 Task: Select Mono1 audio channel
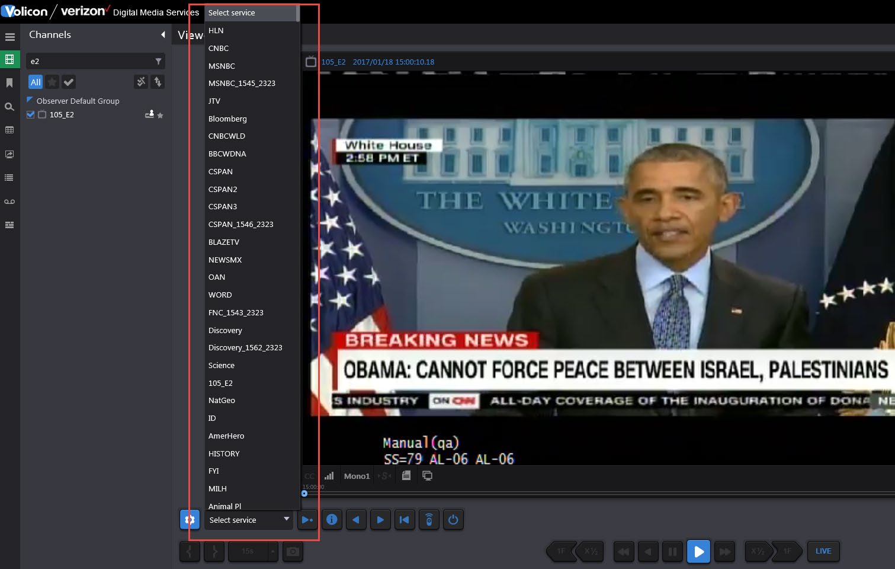357,476
